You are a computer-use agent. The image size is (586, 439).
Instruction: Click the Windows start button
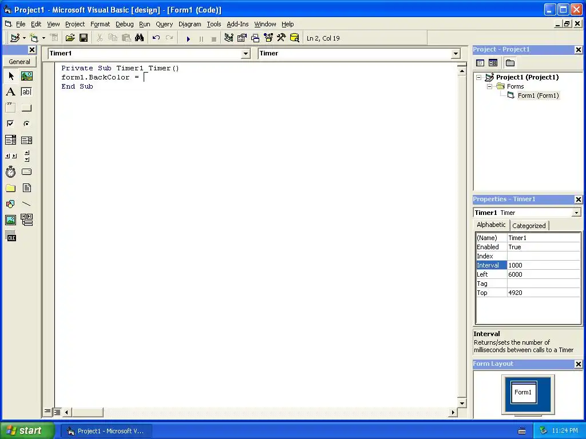[x=27, y=430]
